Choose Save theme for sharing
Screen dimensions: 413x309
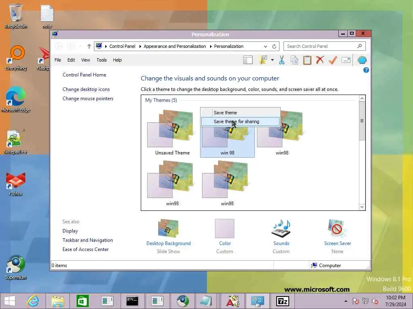240,122
